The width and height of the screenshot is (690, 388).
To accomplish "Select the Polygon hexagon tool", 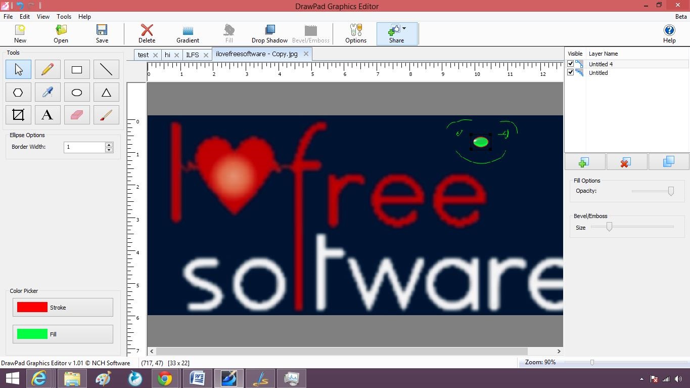I will (x=18, y=92).
